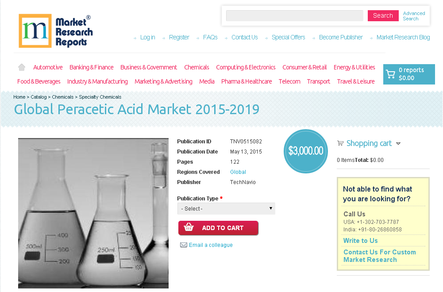Viewport: 443px width, 292px height.
Task: Open the Pharma & Healthcare category
Action: (246, 81)
